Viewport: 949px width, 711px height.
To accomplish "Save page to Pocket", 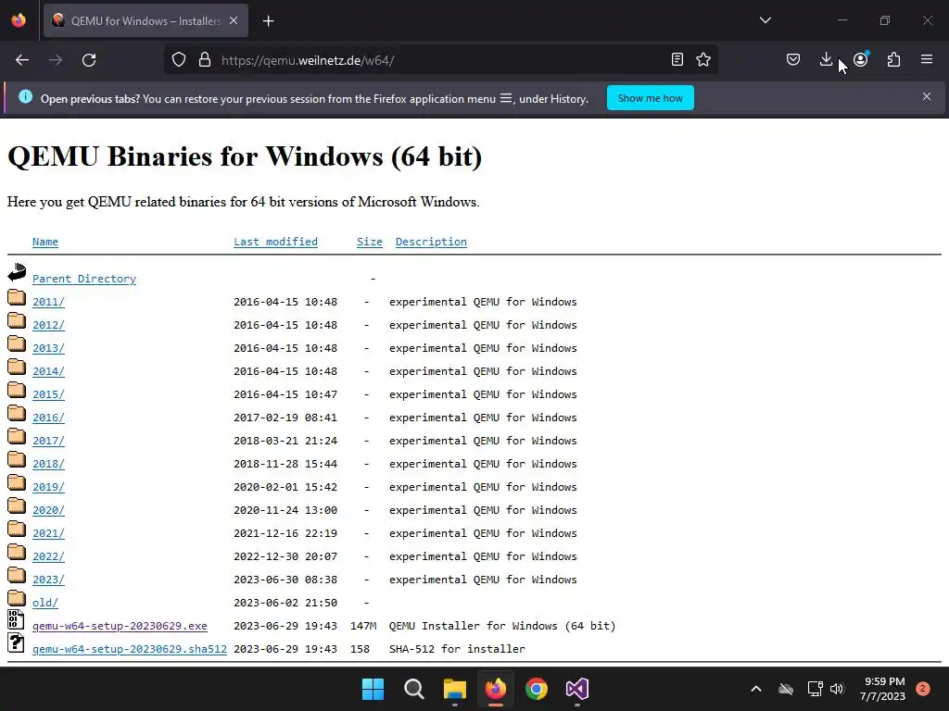I will coord(793,59).
